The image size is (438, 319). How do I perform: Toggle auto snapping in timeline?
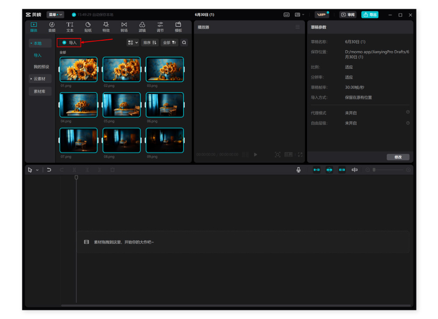click(329, 170)
